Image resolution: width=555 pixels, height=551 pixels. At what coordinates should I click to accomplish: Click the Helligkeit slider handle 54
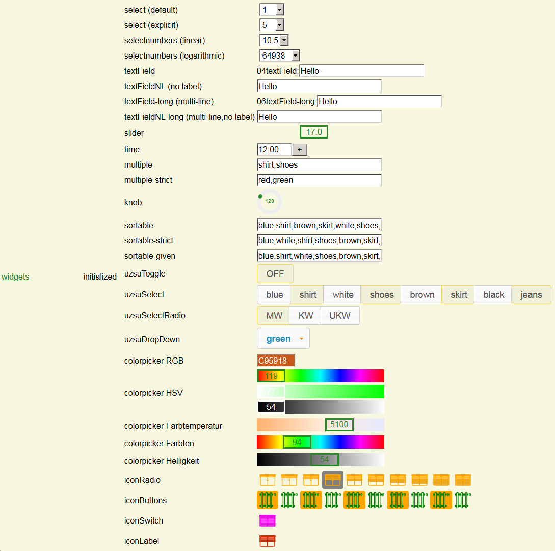click(x=324, y=460)
